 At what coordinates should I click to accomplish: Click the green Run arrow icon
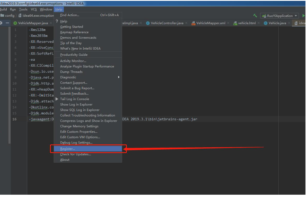click(303, 16)
